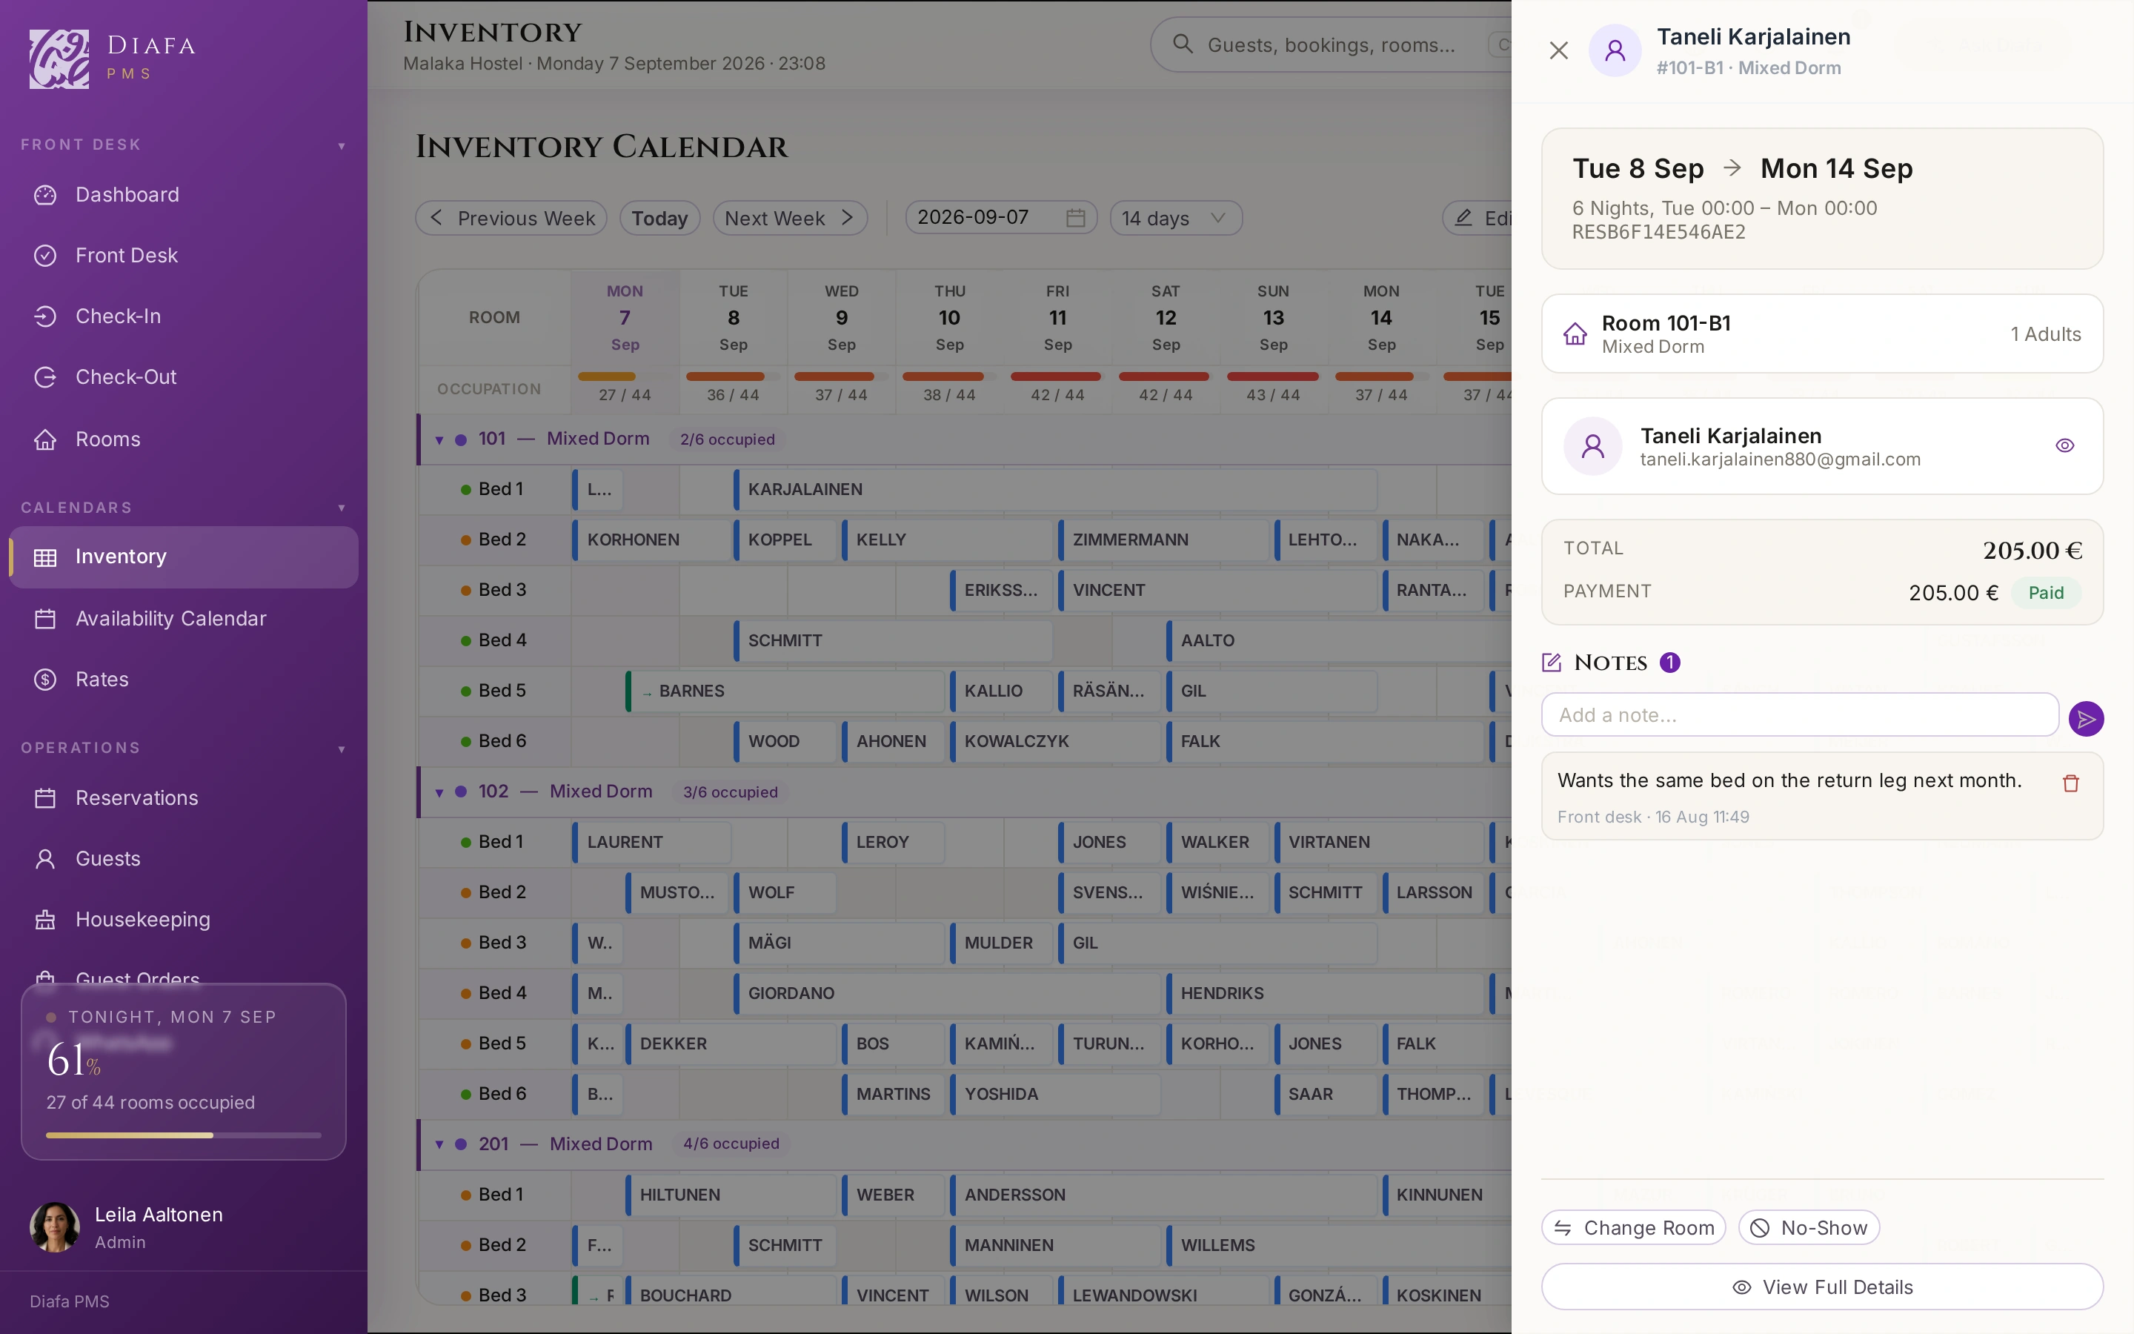Close the Taneli Karjalainen booking panel
The height and width of the screenshot is (1334, 2134).
[x=1558, y=51]
